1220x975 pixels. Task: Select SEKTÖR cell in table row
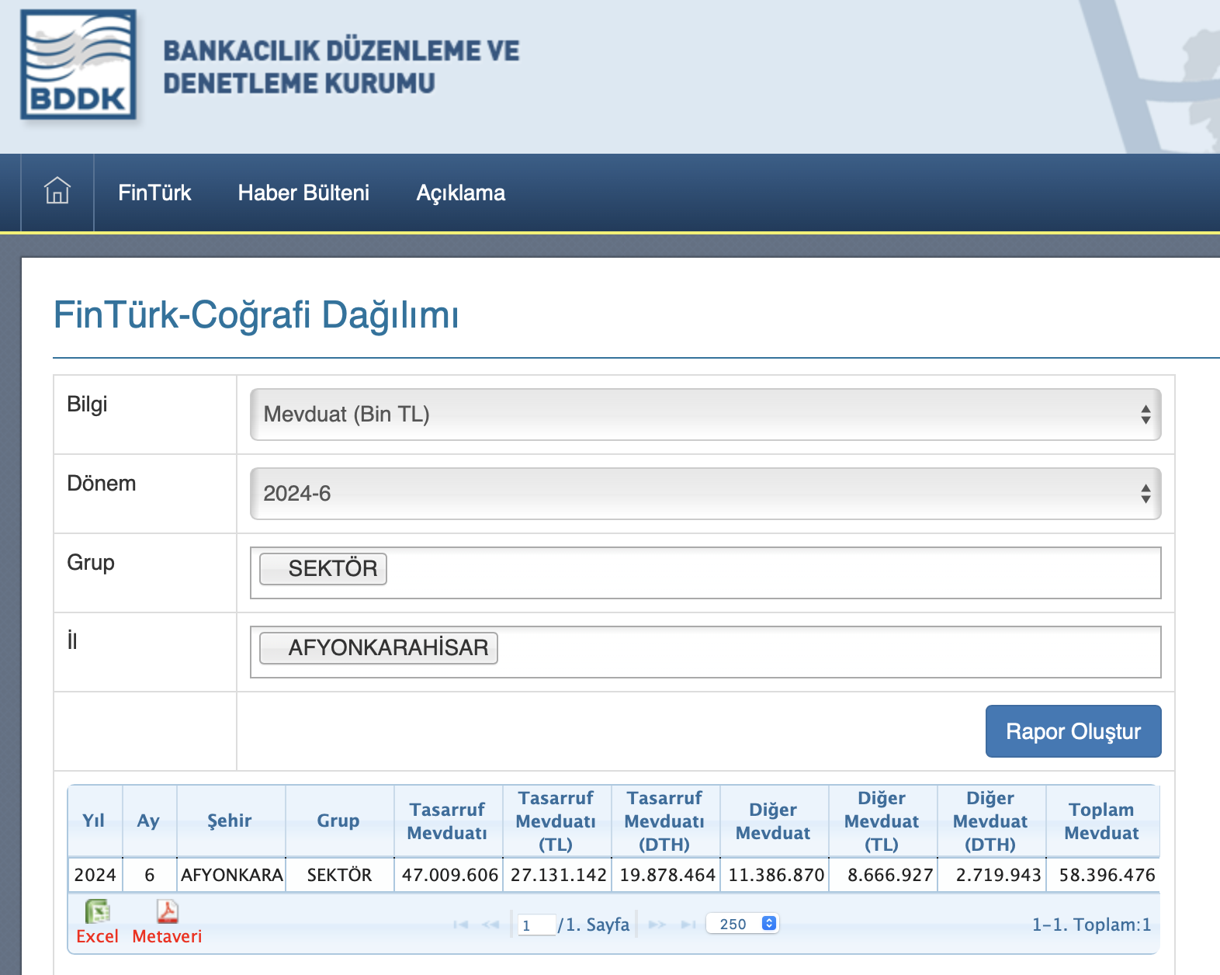[339, 875]
